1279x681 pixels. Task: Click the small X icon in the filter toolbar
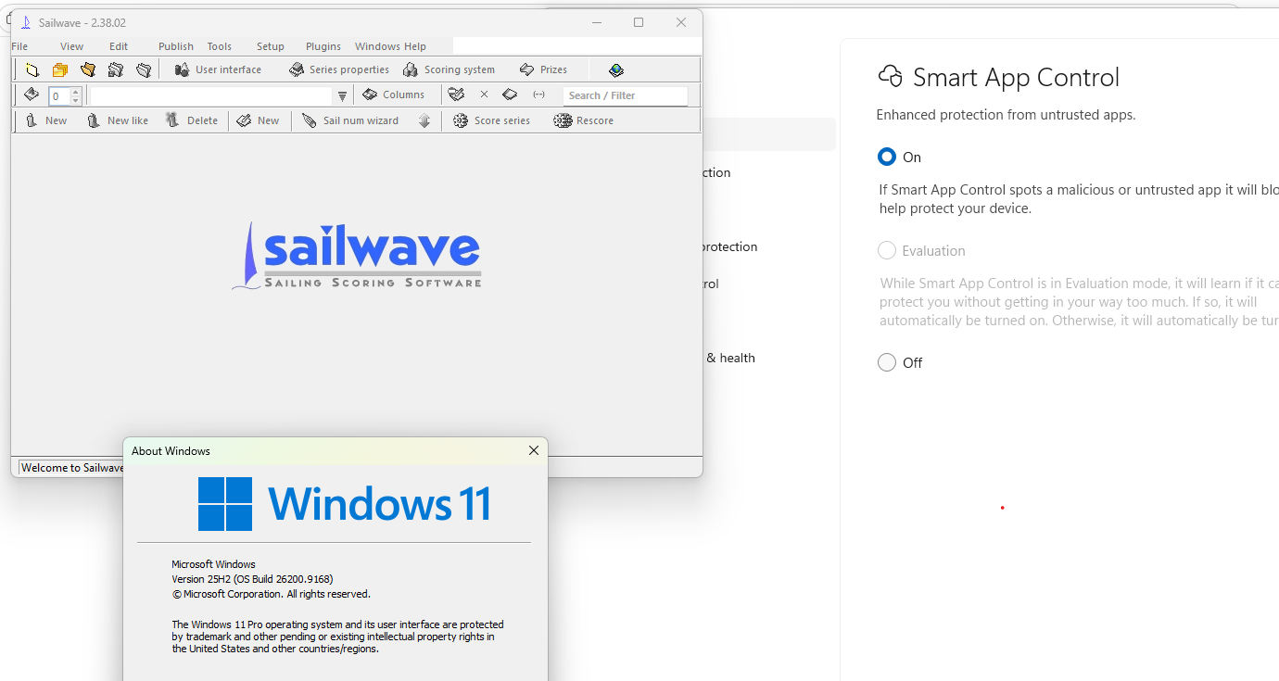(x=484, y=95)
